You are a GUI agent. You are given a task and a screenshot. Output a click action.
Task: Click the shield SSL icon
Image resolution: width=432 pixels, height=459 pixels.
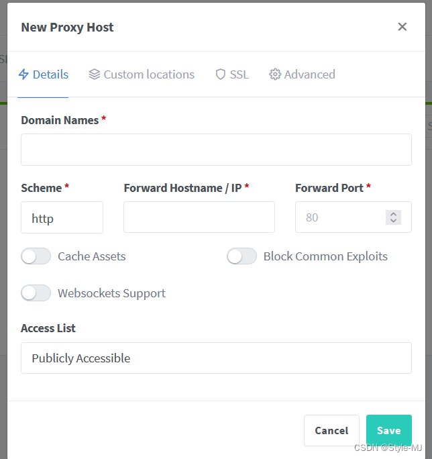click(x=221, y=74)
